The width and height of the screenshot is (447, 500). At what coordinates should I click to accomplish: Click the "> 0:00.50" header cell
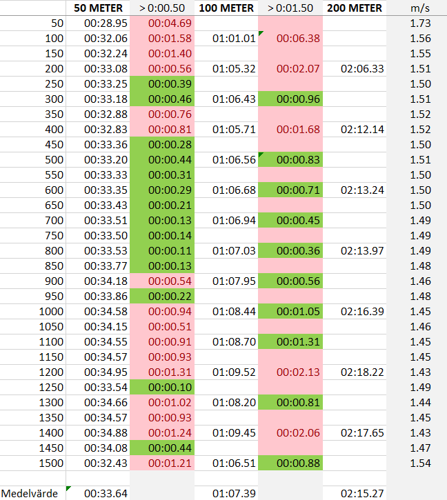[x=162, y=8]
